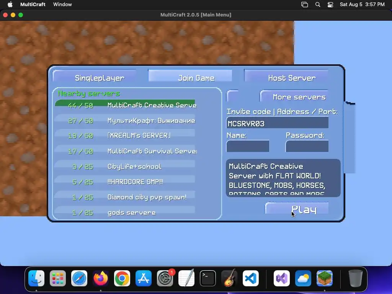This screenshot has width=392, height=294.
Task: Open the Weather app in dock
Action: 303,278
